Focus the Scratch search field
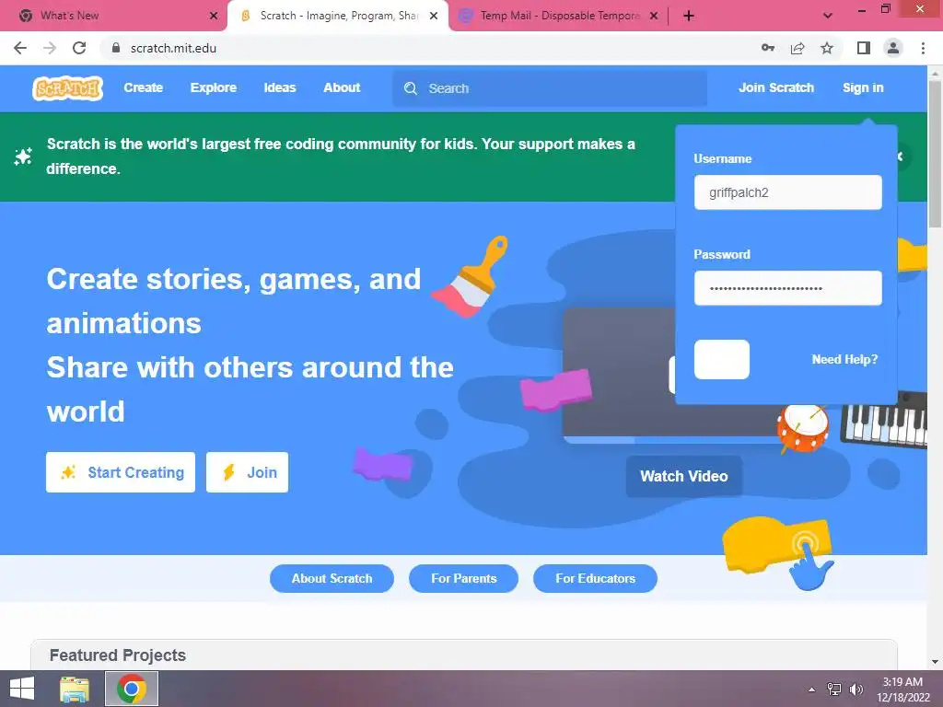 (550, 88)
